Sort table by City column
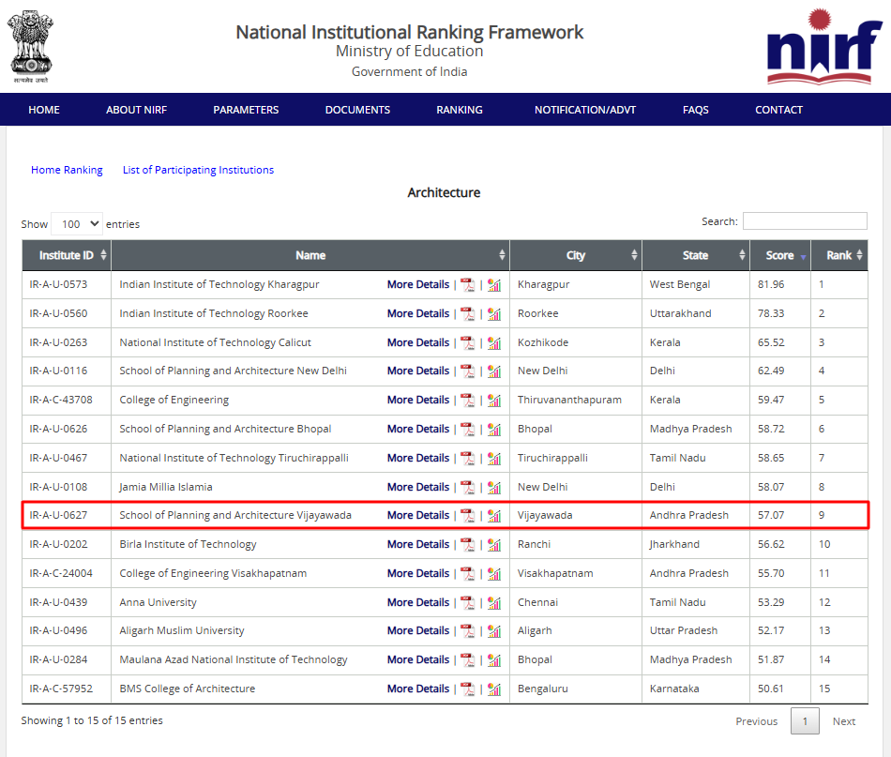 576,255
